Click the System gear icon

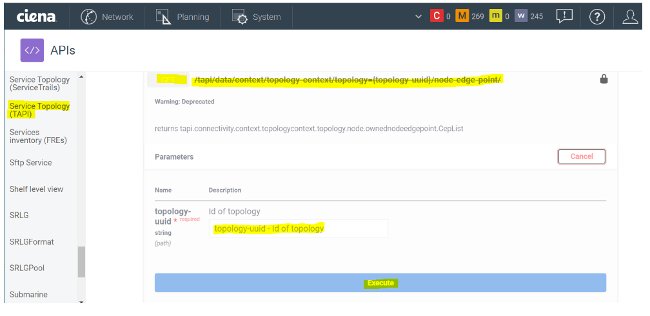pyautogui.click(x=240, y=17)
